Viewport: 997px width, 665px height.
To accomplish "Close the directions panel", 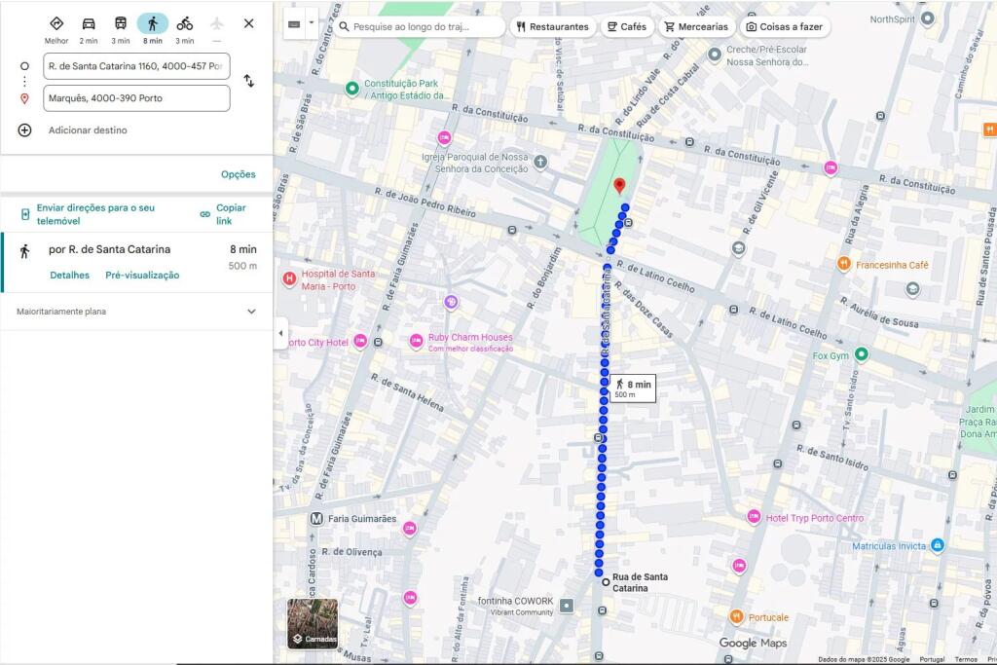I will pyautogui.click(x=248, y=23).
